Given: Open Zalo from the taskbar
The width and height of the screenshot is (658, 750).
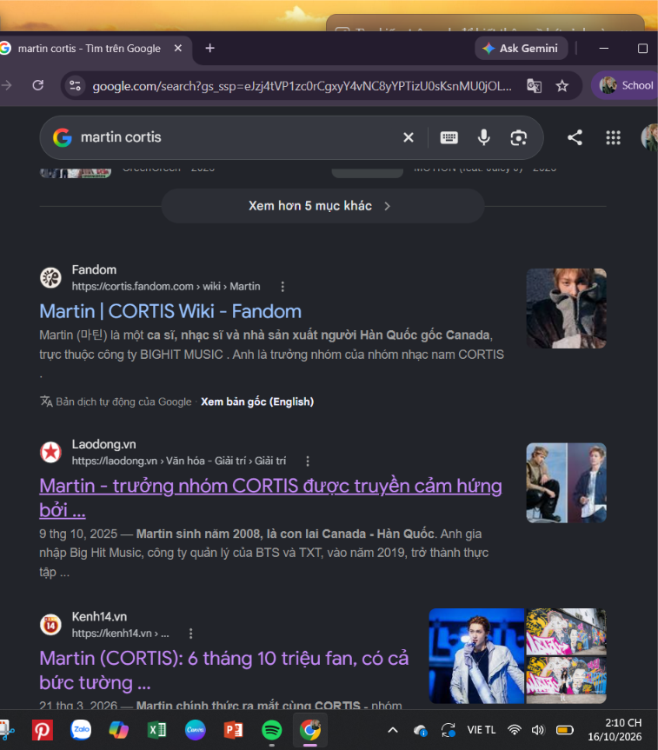Looking at the screenshot, I should pyautogui.click(x=81, y=730).
